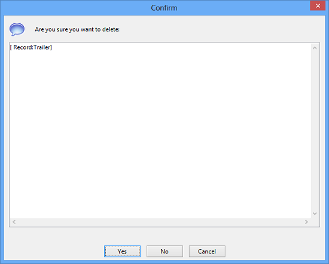Click the opening bracket before Record
This screenshot has width=329, height=264.
pyautogui.click(x=11, y=47)
